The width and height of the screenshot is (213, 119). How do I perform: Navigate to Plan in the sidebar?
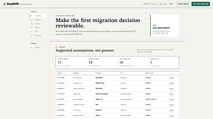(39, 32)
